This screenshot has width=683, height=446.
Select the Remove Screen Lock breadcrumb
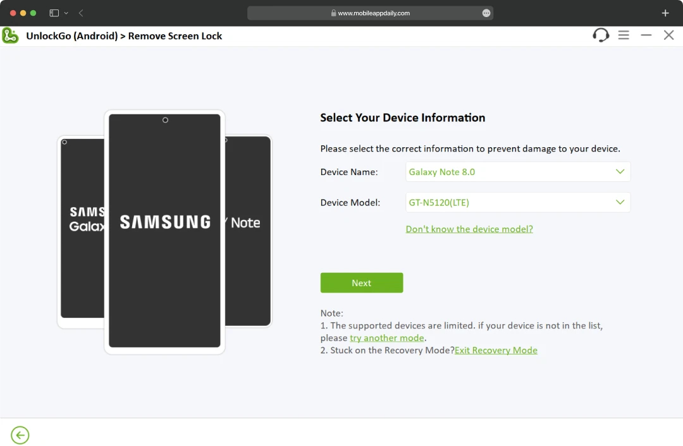click(175, 36)
